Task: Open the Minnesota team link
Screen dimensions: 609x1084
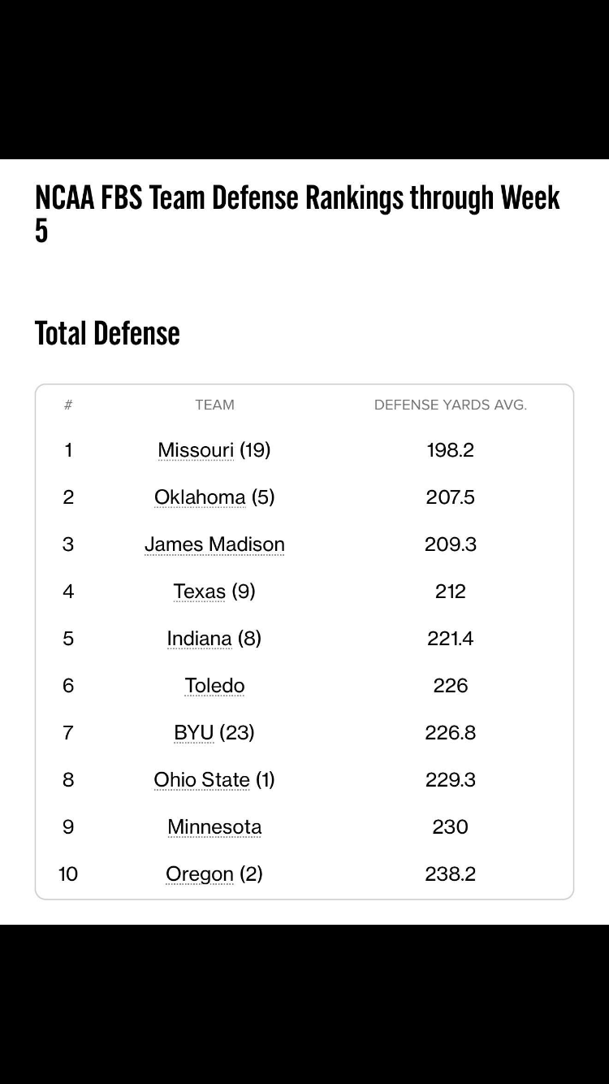Action: [214, 827]
